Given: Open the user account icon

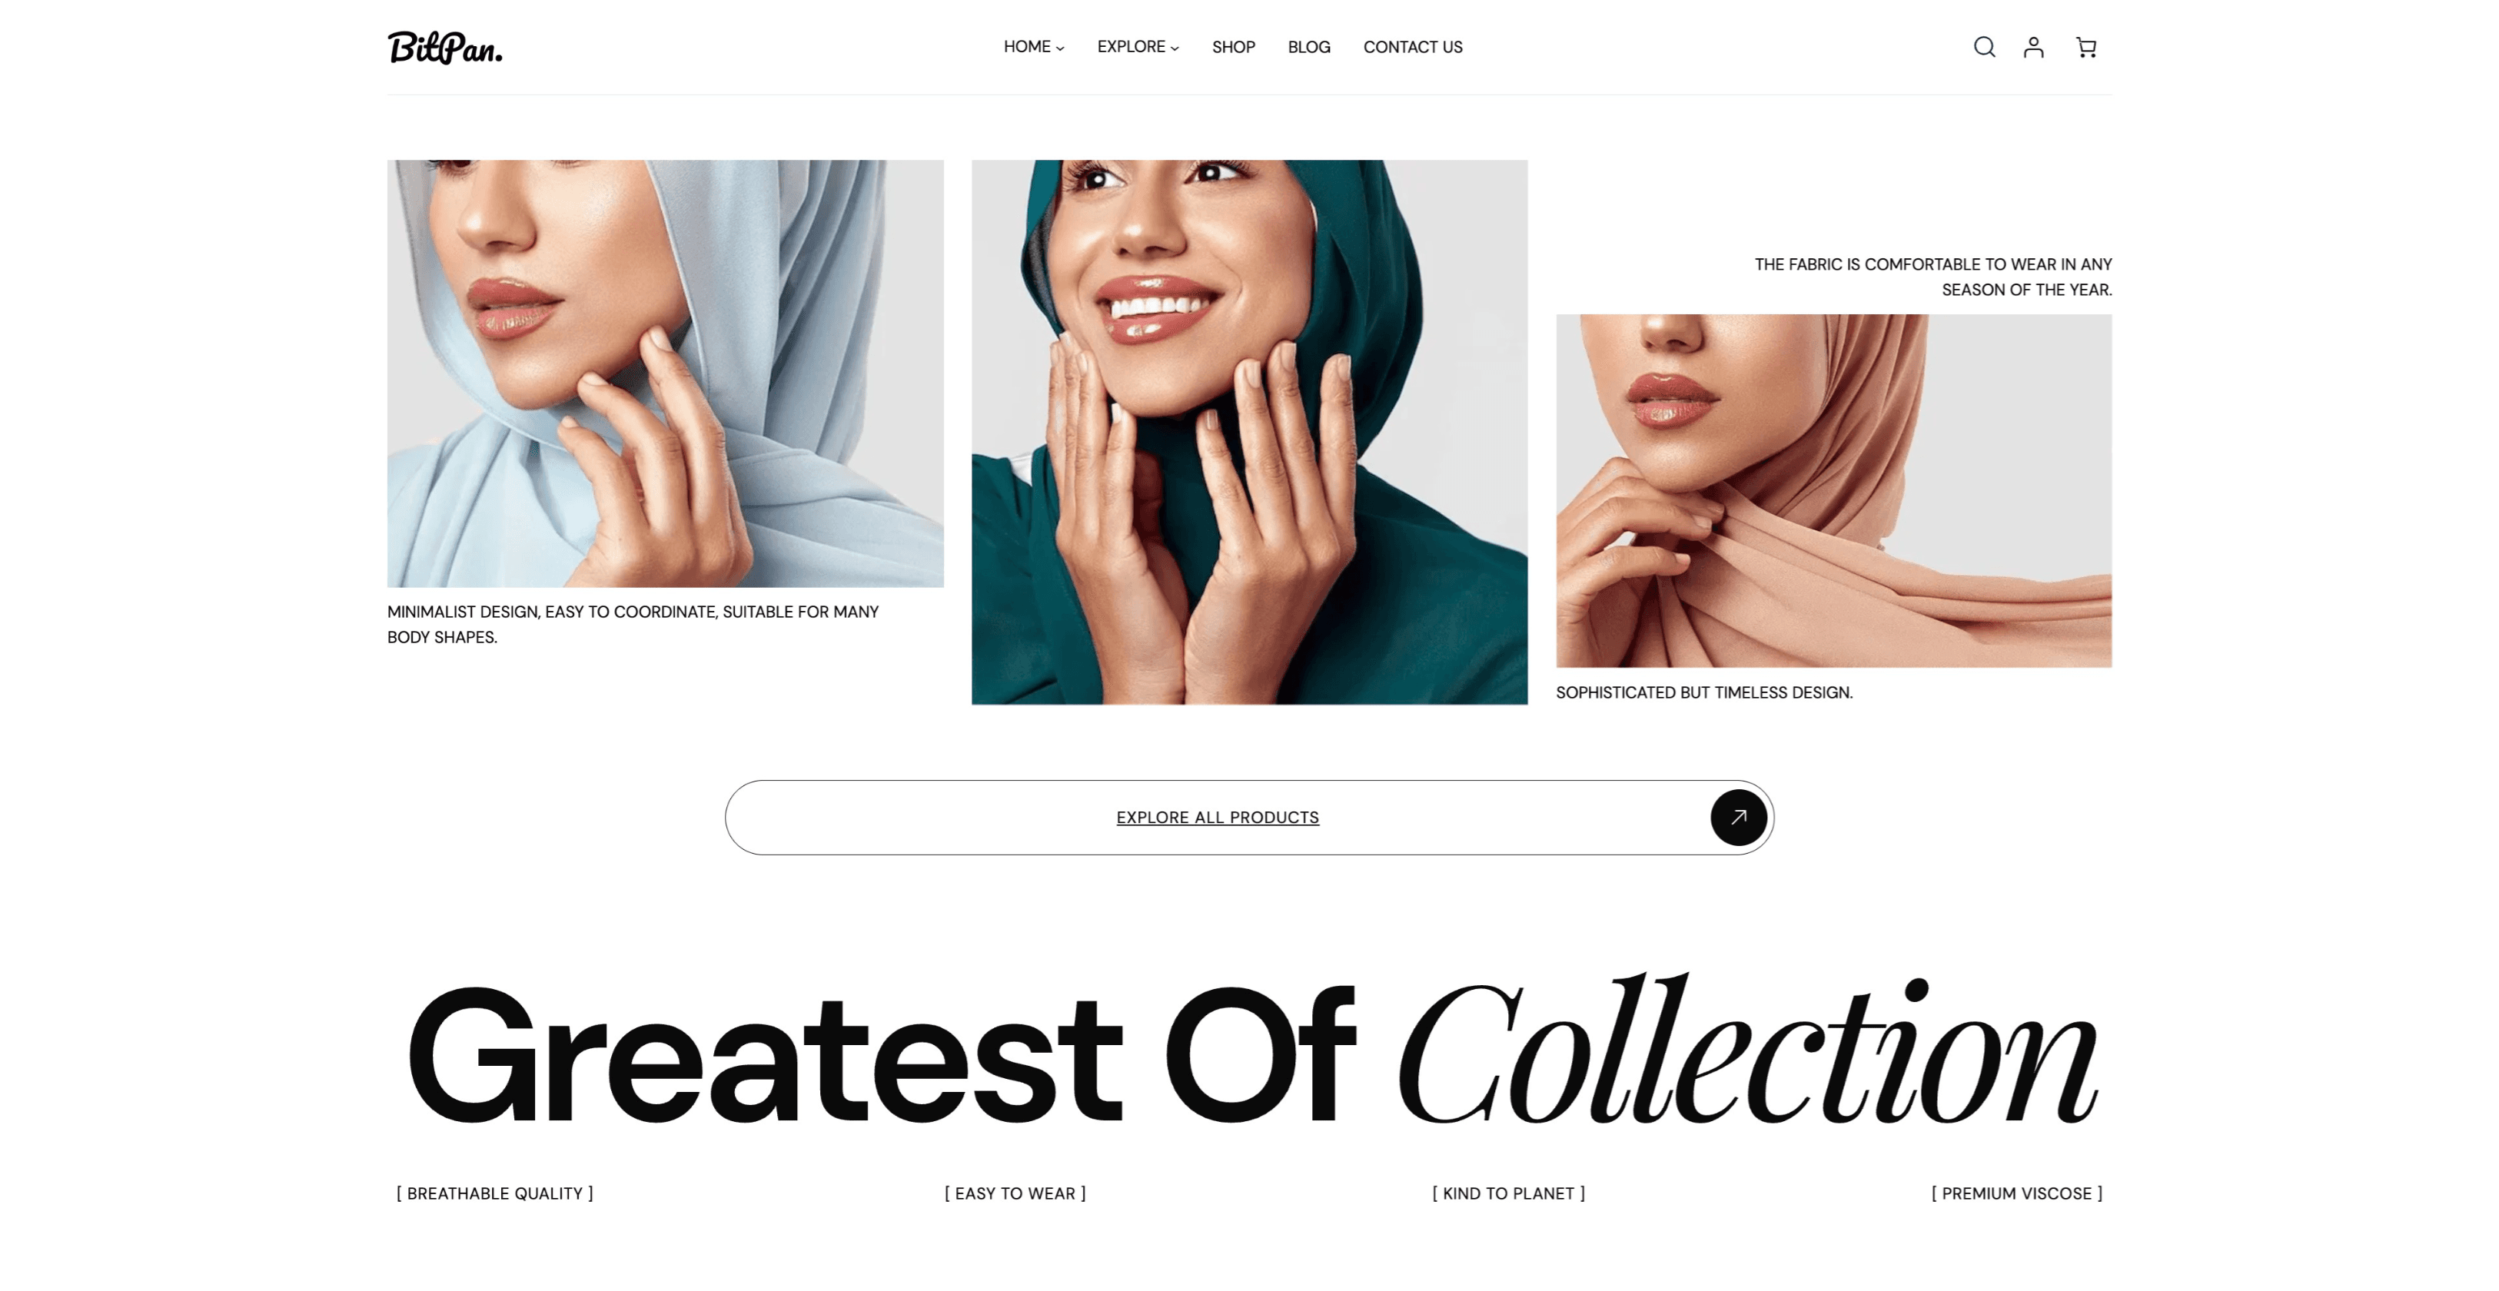Looking at the screenshot, I should [2033, 47].
